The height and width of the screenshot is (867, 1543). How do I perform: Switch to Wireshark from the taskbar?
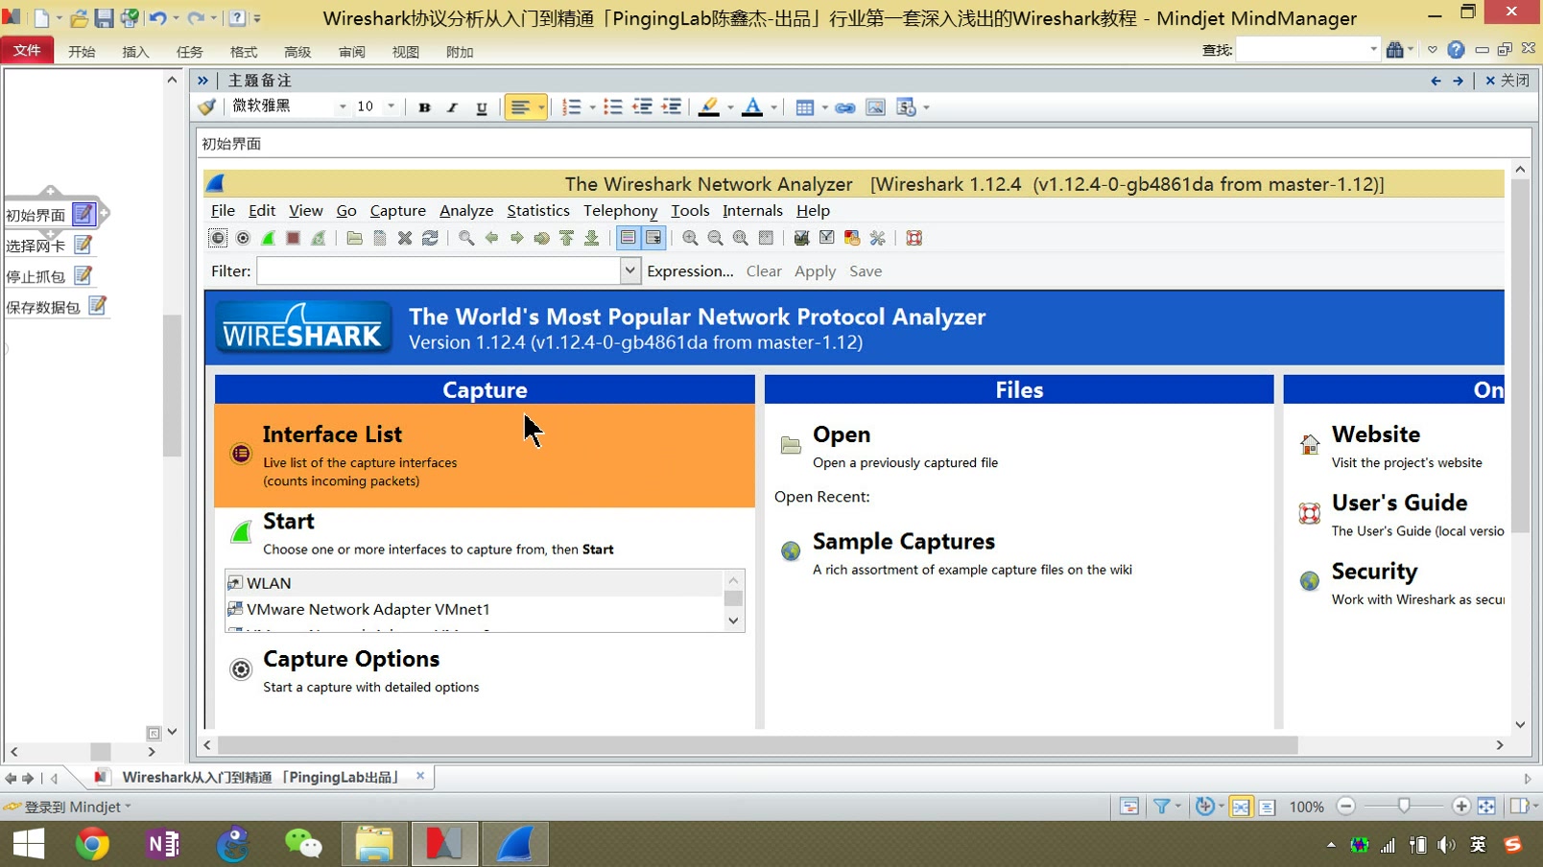click(x=515, y=844)
